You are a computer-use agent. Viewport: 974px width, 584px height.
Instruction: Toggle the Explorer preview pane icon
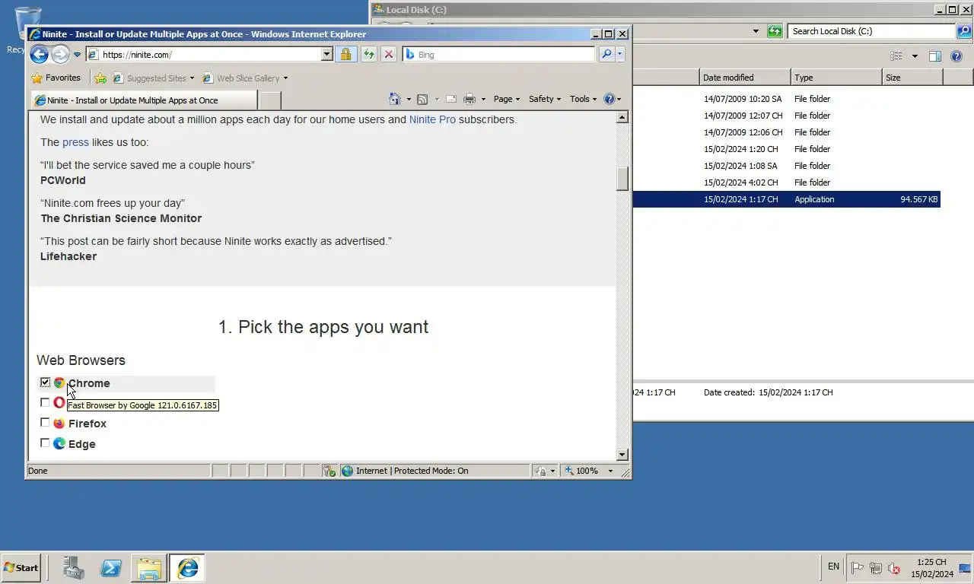click(x=935, y=56)
